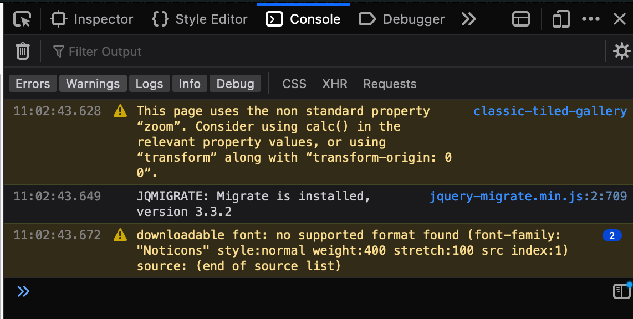Click the console input prompt chevrons

pyautogui.click(x=23, y=291)
